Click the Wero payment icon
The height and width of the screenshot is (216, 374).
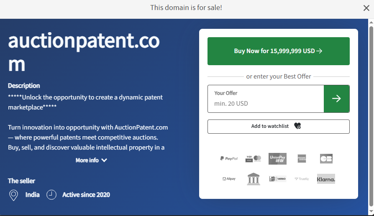(x=277, y=179)
